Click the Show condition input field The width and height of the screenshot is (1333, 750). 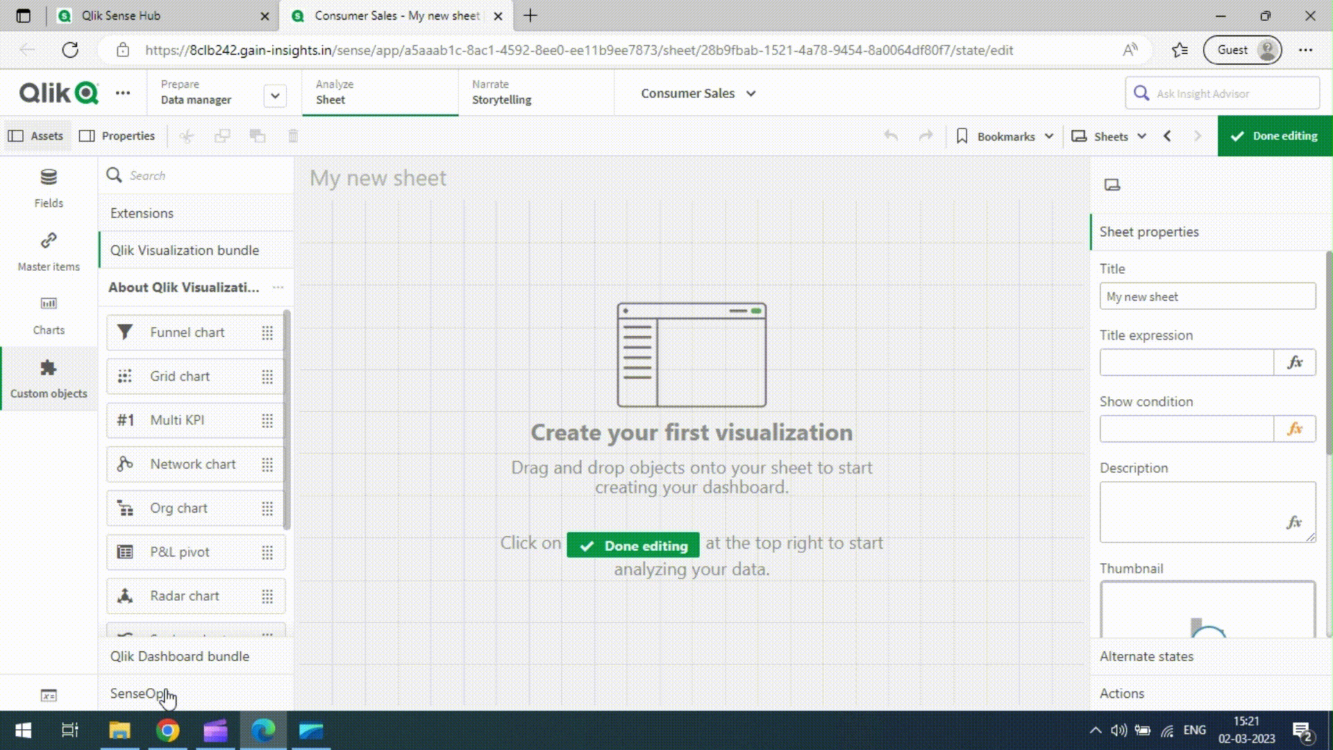[1187, 429]
